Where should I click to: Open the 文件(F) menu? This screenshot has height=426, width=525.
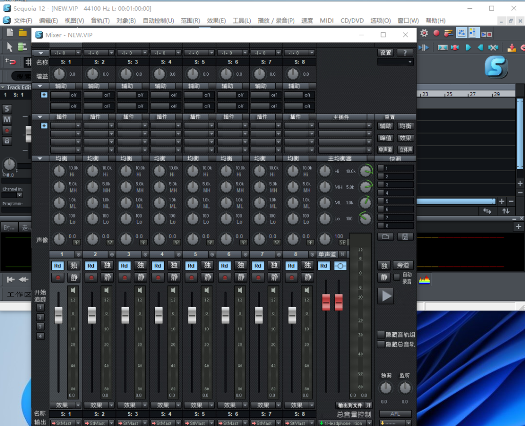click(x=23, y=20)
